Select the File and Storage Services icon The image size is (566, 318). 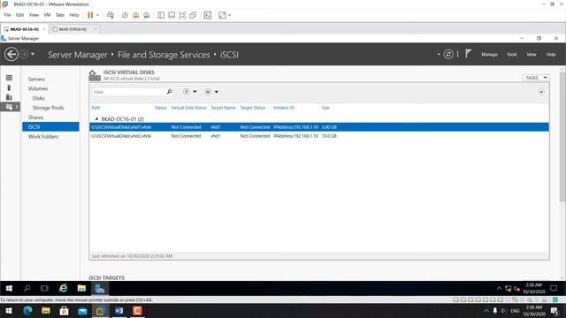point(9,107)
